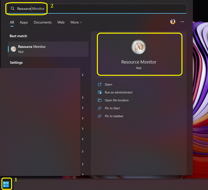The image size is (208, 190).
Task: Click the Best match heading
Action: click(x=18, y=36)
